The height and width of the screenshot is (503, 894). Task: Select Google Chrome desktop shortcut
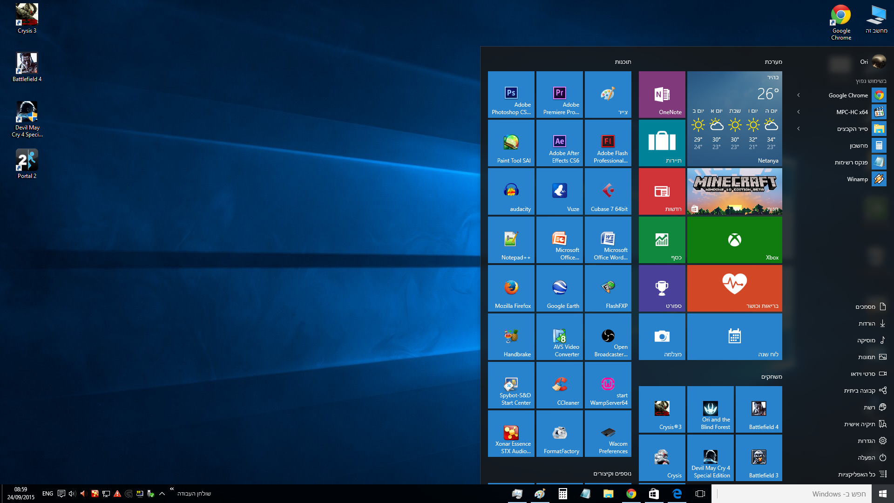point(841,22)
